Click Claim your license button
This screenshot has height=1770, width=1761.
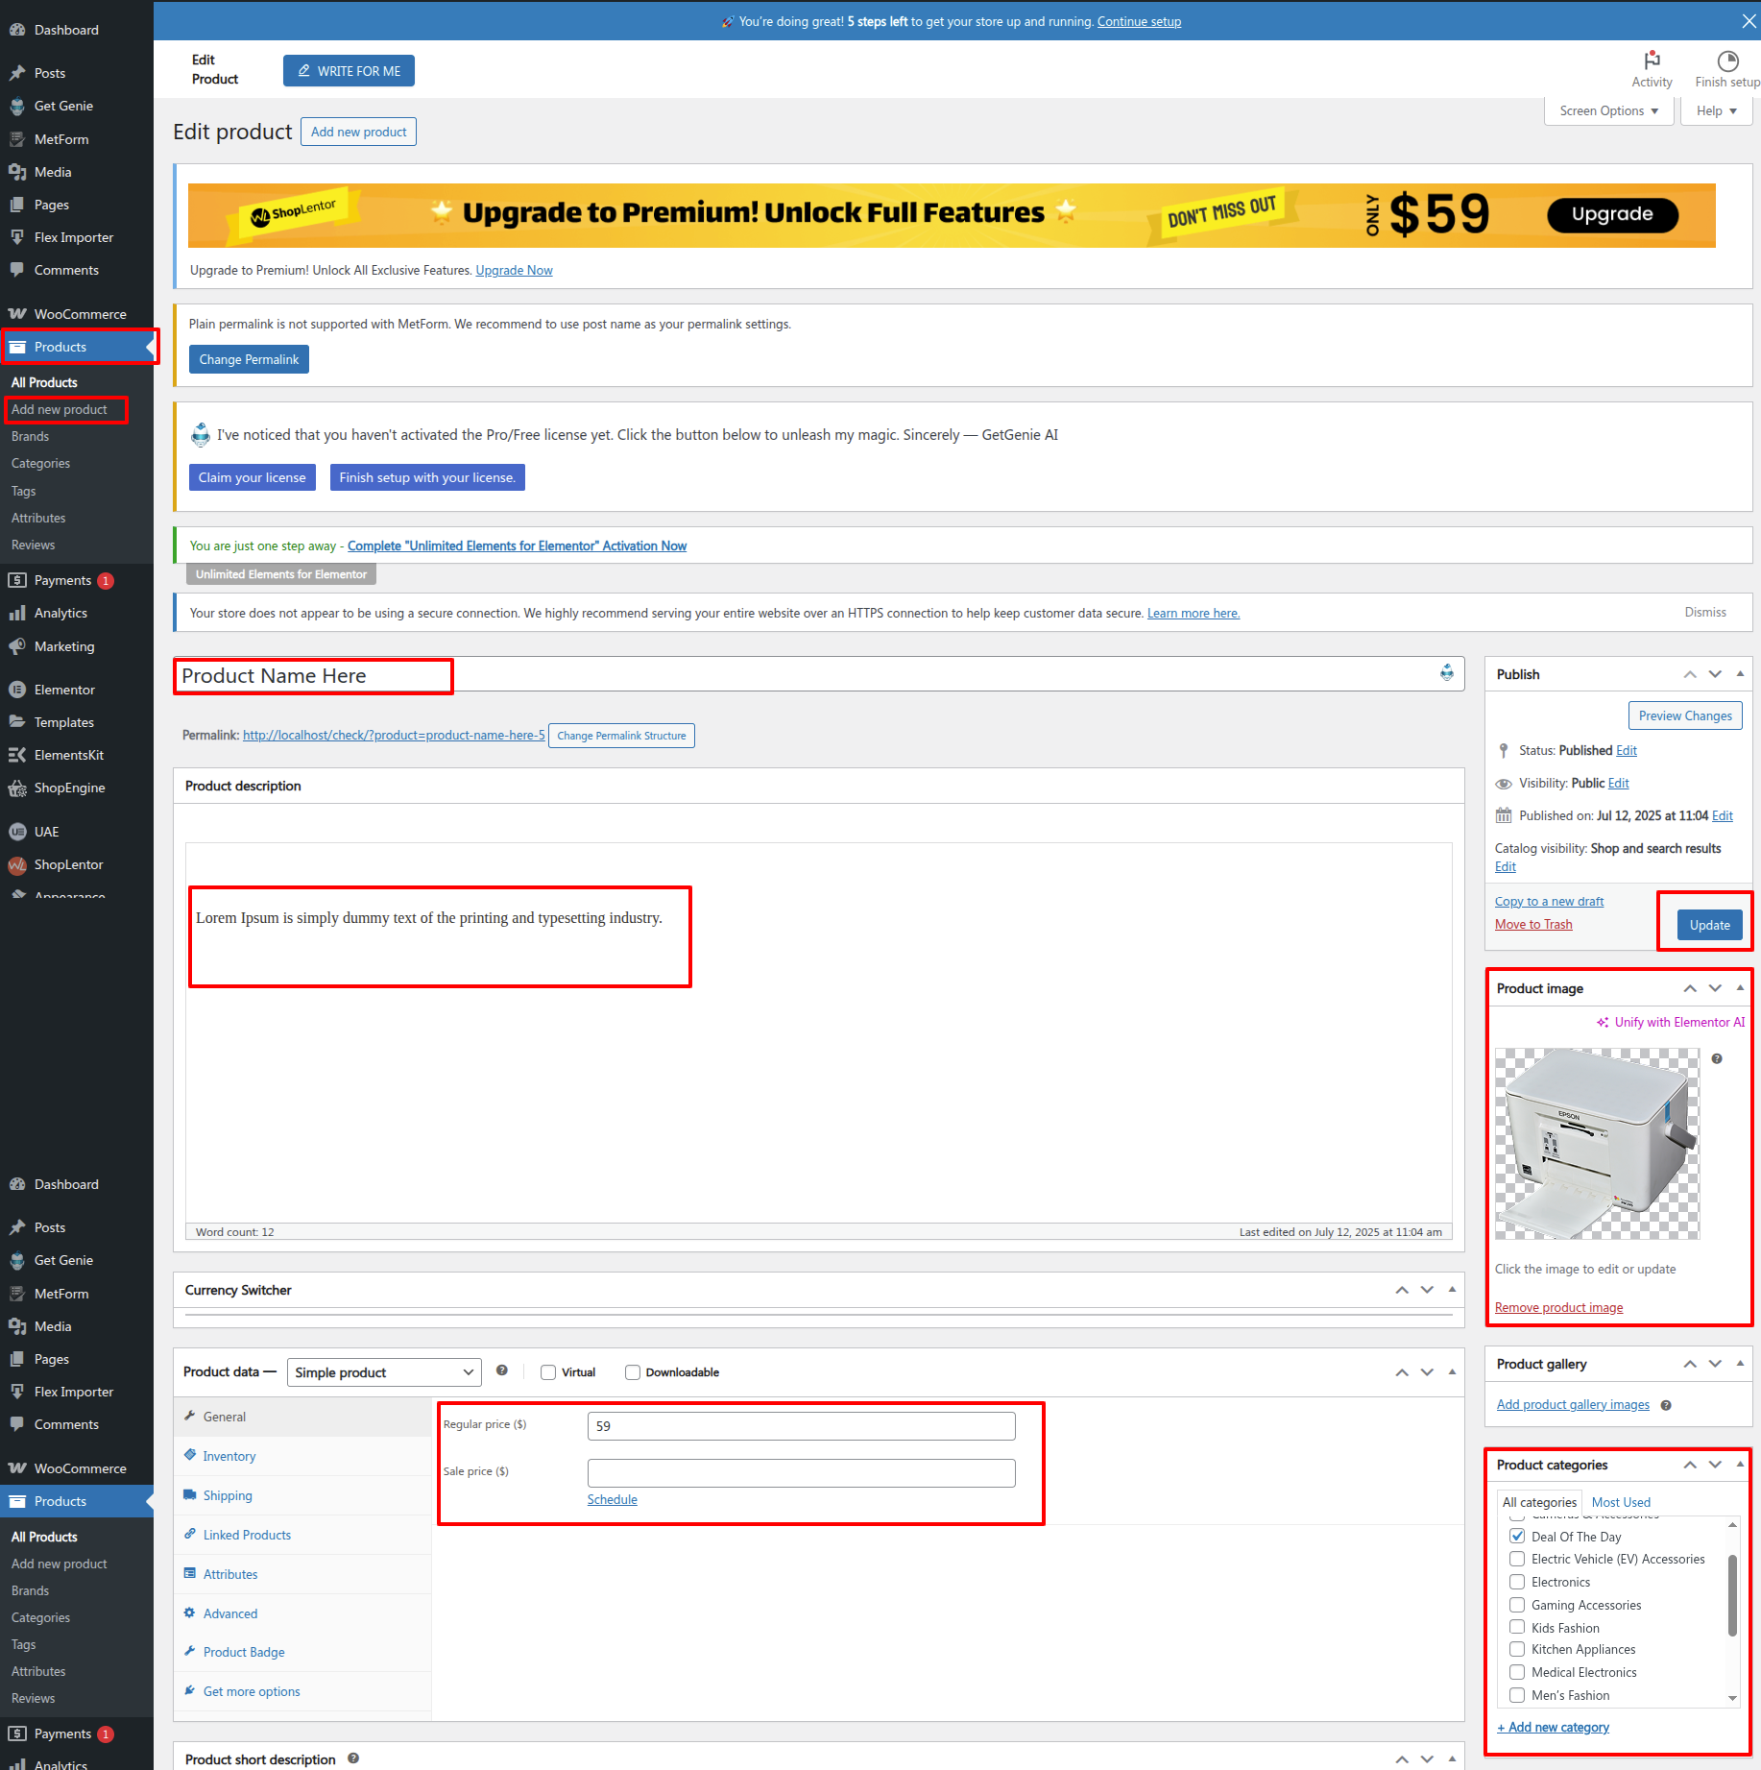click(x=252, y=477)
